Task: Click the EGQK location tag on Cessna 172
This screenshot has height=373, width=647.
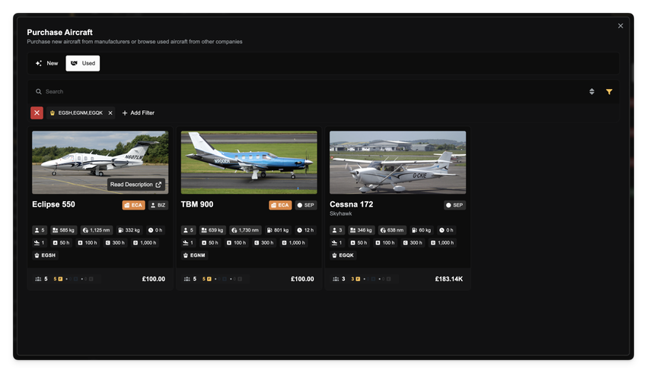Action: pyautogui.click(x=344, y=255)
